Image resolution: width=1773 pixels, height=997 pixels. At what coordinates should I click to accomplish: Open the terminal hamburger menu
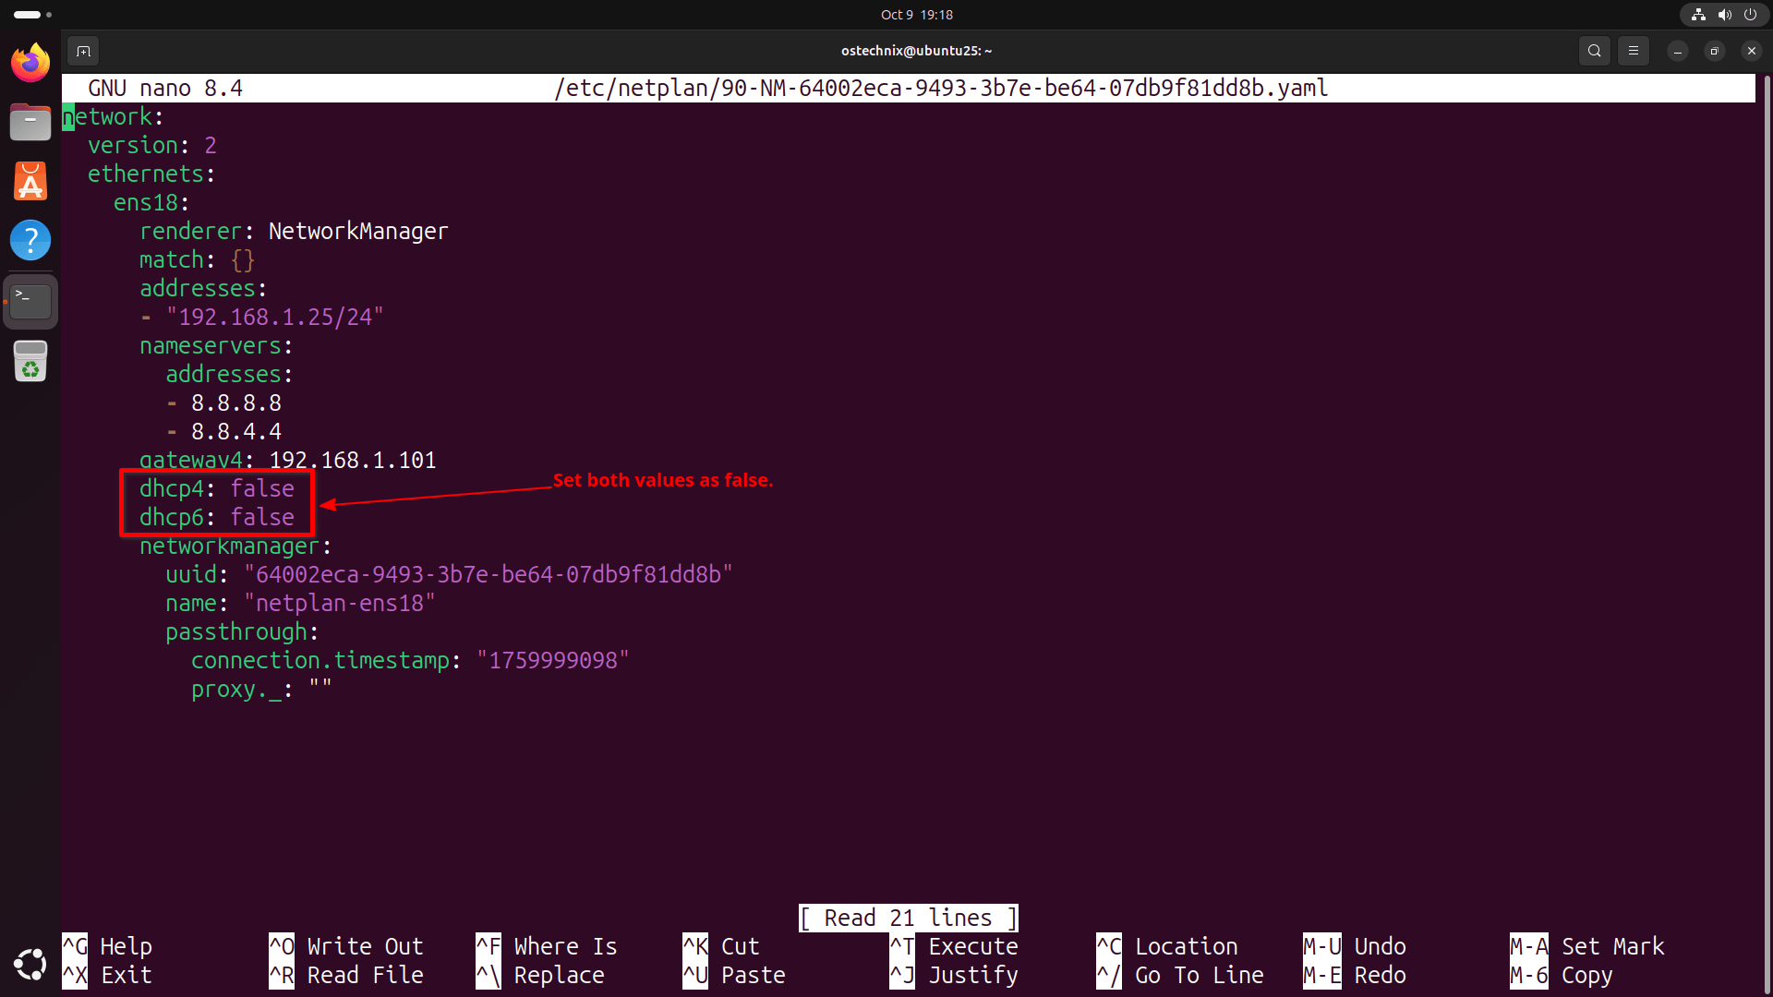tap(1633, 51)
